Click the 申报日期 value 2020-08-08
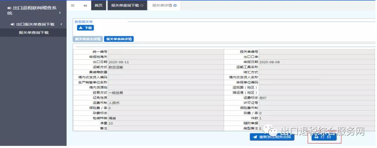 [269, 62]
